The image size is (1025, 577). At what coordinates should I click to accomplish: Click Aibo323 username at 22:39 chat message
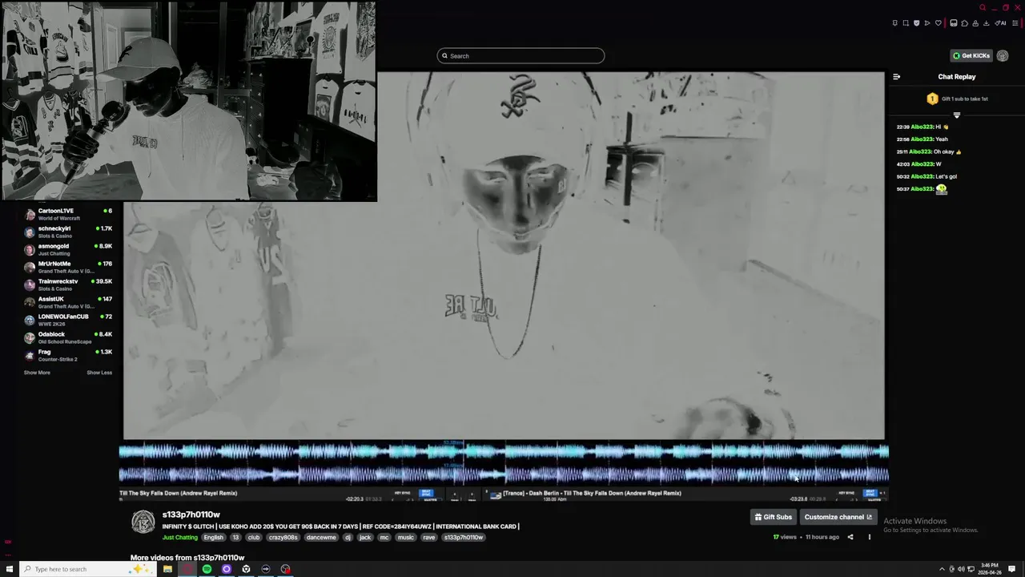[922, 127]
